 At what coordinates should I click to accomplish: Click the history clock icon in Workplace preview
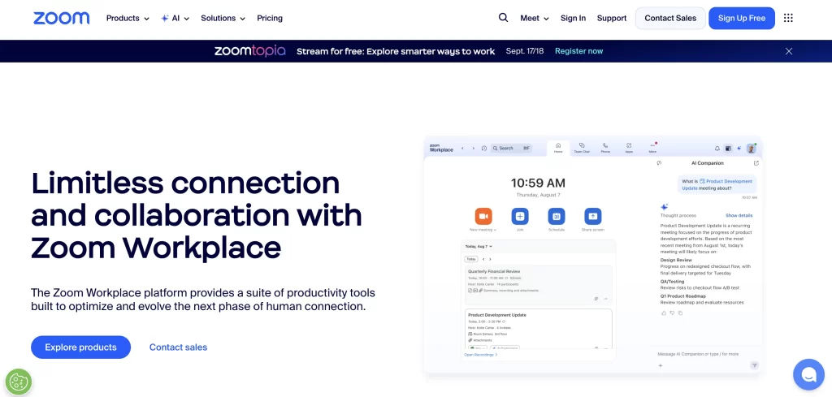tap(484, 149)
